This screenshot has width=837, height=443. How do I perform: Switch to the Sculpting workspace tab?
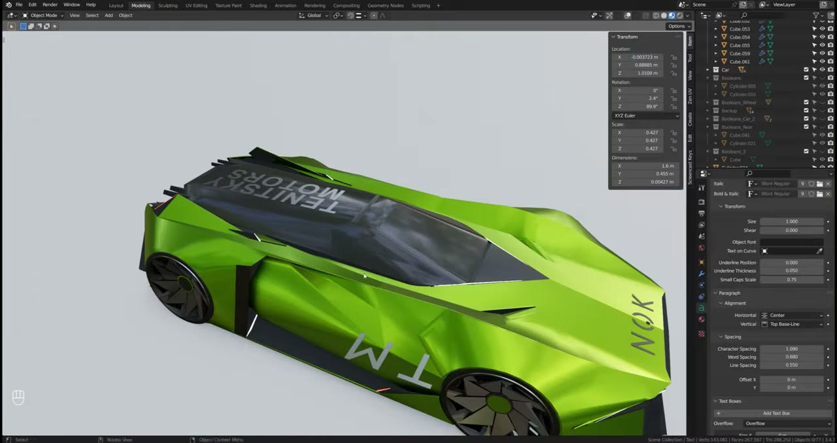tap(167, 5)
